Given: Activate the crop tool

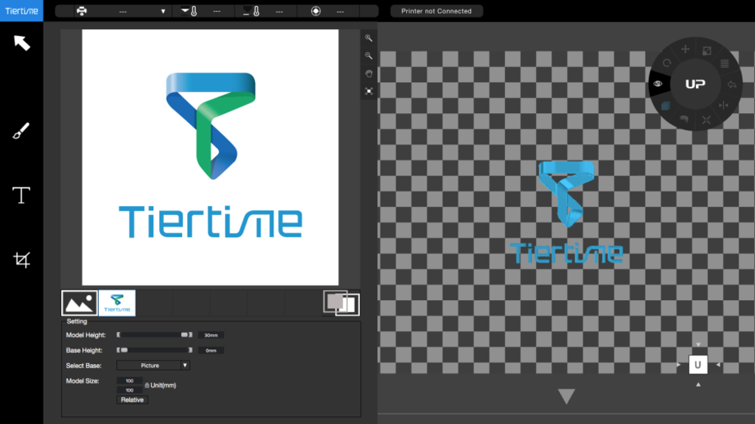Looking at the screenshot, I should [21, 260].
